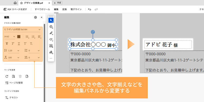Toggle bold text formatting
The image size is (204, 102).
point(7,44)
